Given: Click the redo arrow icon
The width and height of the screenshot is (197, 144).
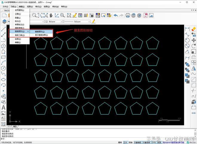Looking at the screenshot, I should [121, 15].
